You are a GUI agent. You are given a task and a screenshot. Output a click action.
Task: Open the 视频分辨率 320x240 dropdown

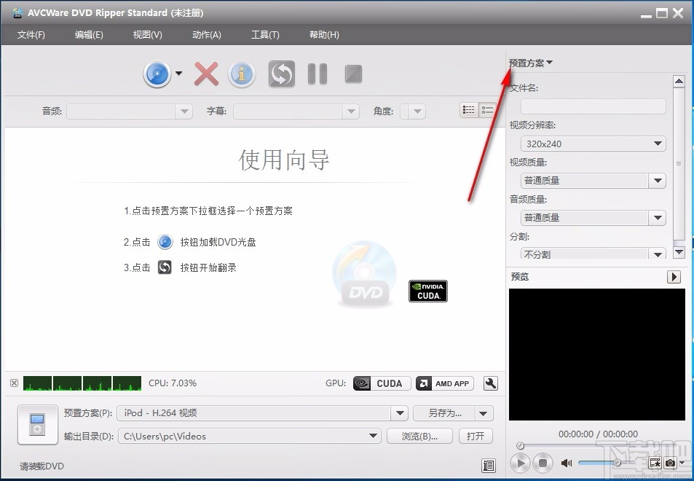pos(657,144)
